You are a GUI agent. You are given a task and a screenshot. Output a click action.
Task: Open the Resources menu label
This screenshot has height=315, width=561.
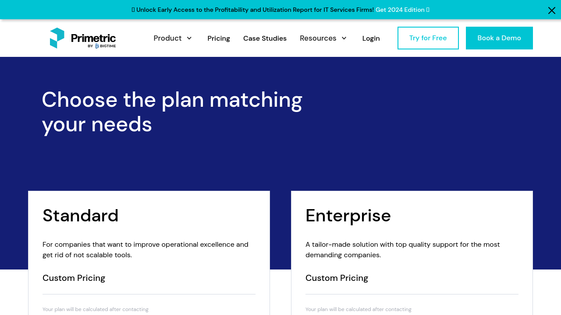[x=318, y=38]
